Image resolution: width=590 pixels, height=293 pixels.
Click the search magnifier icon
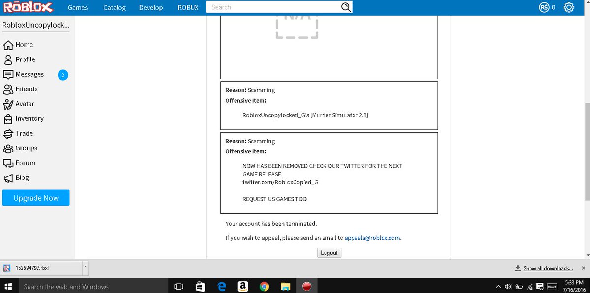coord(346,7)
